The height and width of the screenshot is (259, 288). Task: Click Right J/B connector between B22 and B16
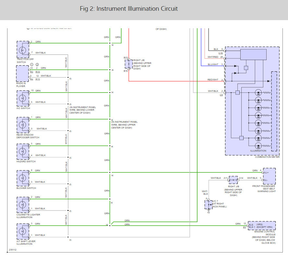click(x=129, y=64)
